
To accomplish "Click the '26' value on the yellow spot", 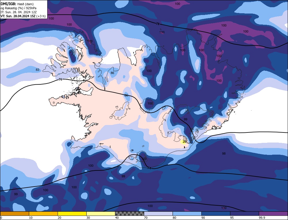I will (184, 142).
